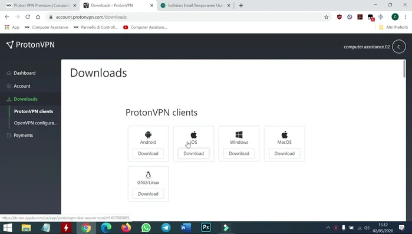Close the Proton VPN Premium tab
412x234 pixels.
coord(75,5)
